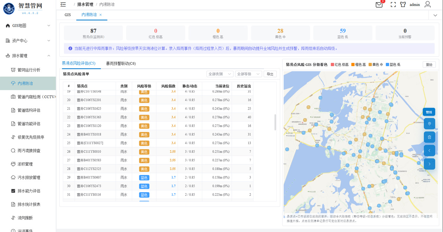Click the 雨污混接排查 search icon
This screenshot has height=232, width=443.
[x=13, y=150]
